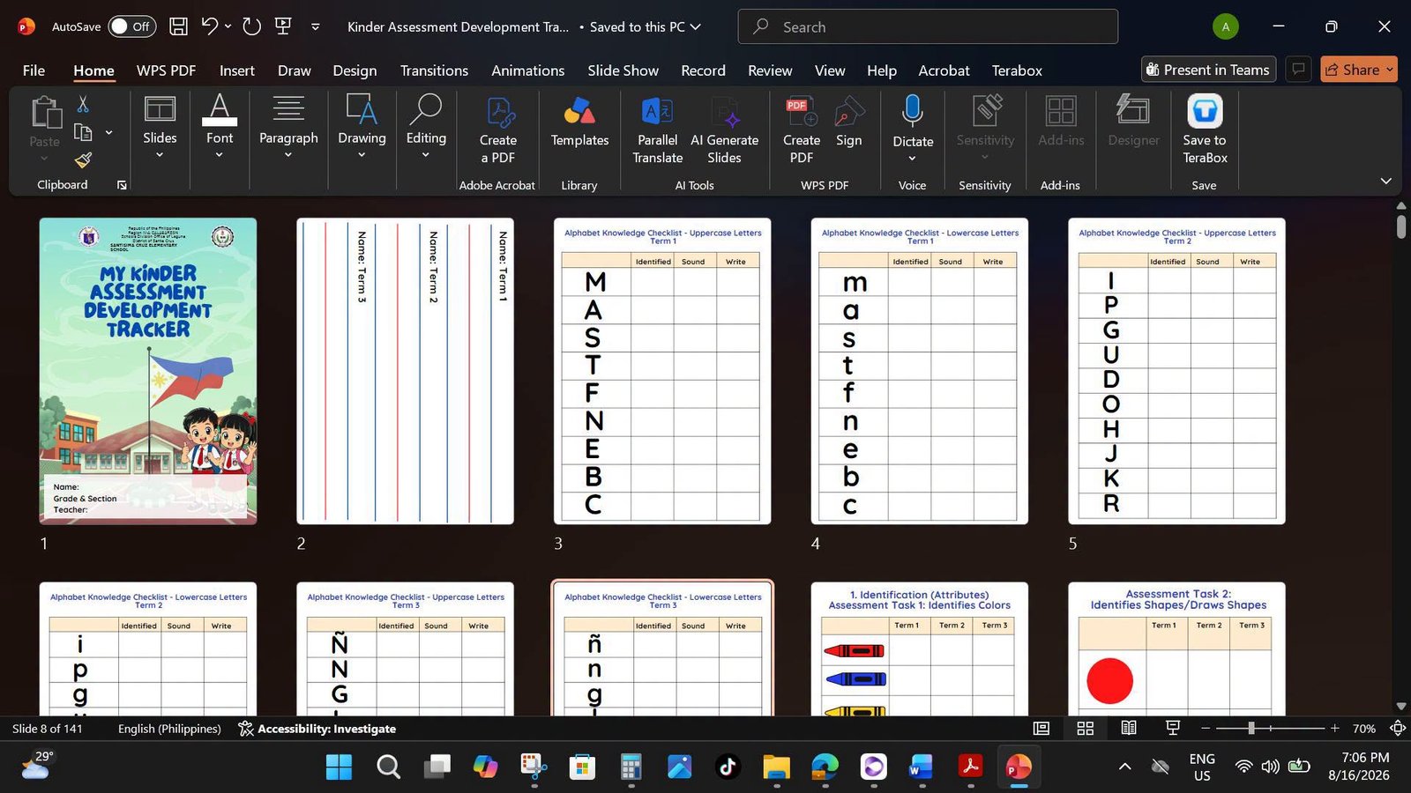Screen dimensions: 1411x793
Task: Open the Editing dropdown
Action: click(x=426, y=128)
